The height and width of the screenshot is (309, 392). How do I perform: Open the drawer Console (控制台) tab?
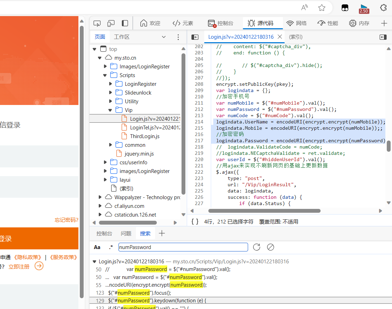click(104, 233)
